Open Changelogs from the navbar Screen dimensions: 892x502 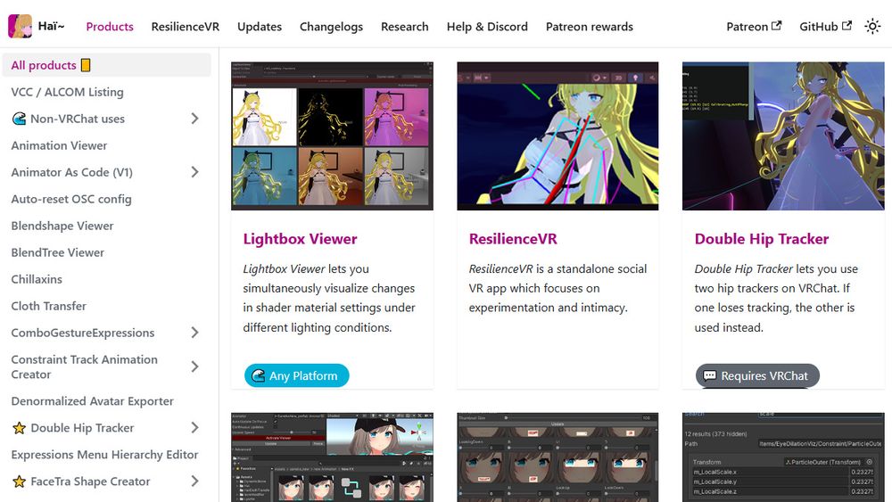point(331,27)
